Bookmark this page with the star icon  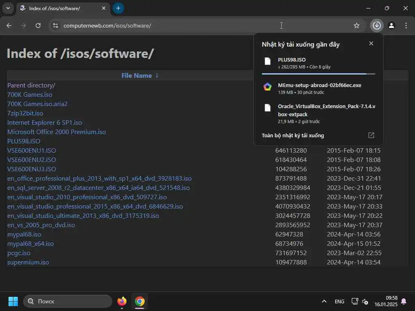coord(357,26)
